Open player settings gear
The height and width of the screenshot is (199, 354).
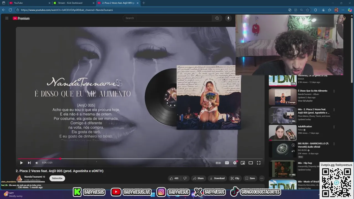click(235, 163)
